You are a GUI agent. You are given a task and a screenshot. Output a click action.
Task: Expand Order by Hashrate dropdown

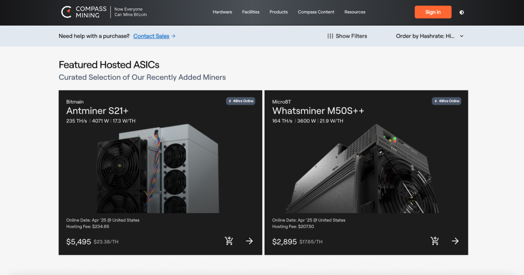(x=429, y=36)
